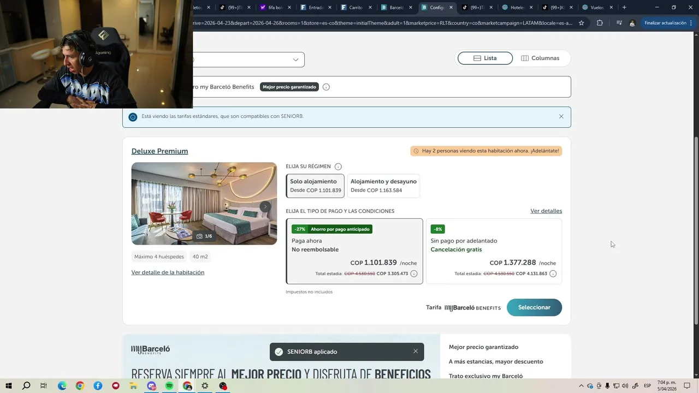Screen dimensions: 699x393
Task: Close the tarifas estándares info banner
Action: (561, 116)
